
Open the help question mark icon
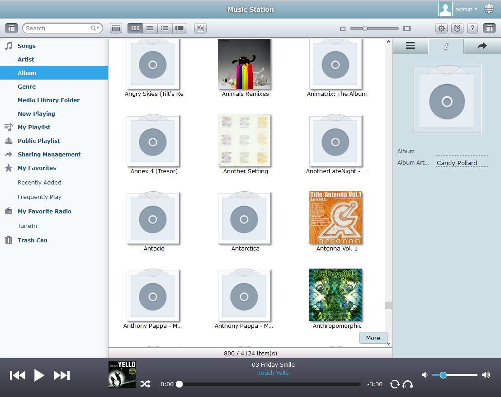click(x=473, y=28)
